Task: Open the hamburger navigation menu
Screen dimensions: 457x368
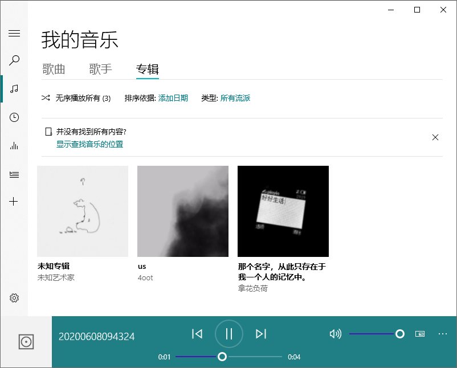Action: coord(14,33)
